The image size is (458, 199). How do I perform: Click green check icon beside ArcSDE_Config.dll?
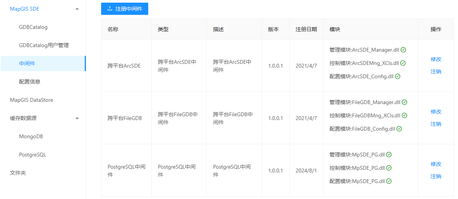398,76
